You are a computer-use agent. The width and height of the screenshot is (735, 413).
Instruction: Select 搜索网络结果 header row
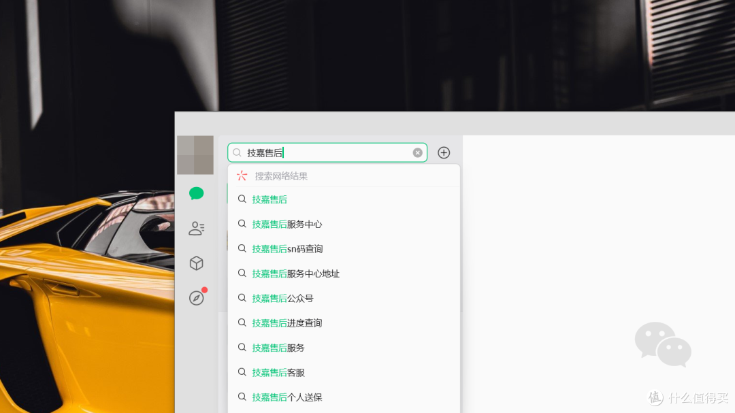[x=344, y=176]
